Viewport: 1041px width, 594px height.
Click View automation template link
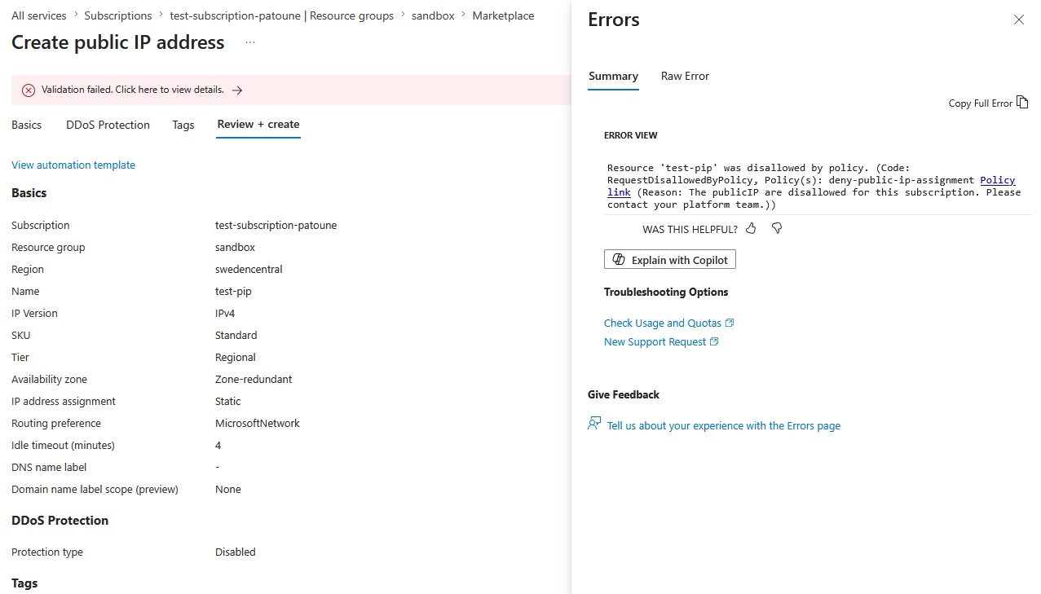click(x=73, y=165)
